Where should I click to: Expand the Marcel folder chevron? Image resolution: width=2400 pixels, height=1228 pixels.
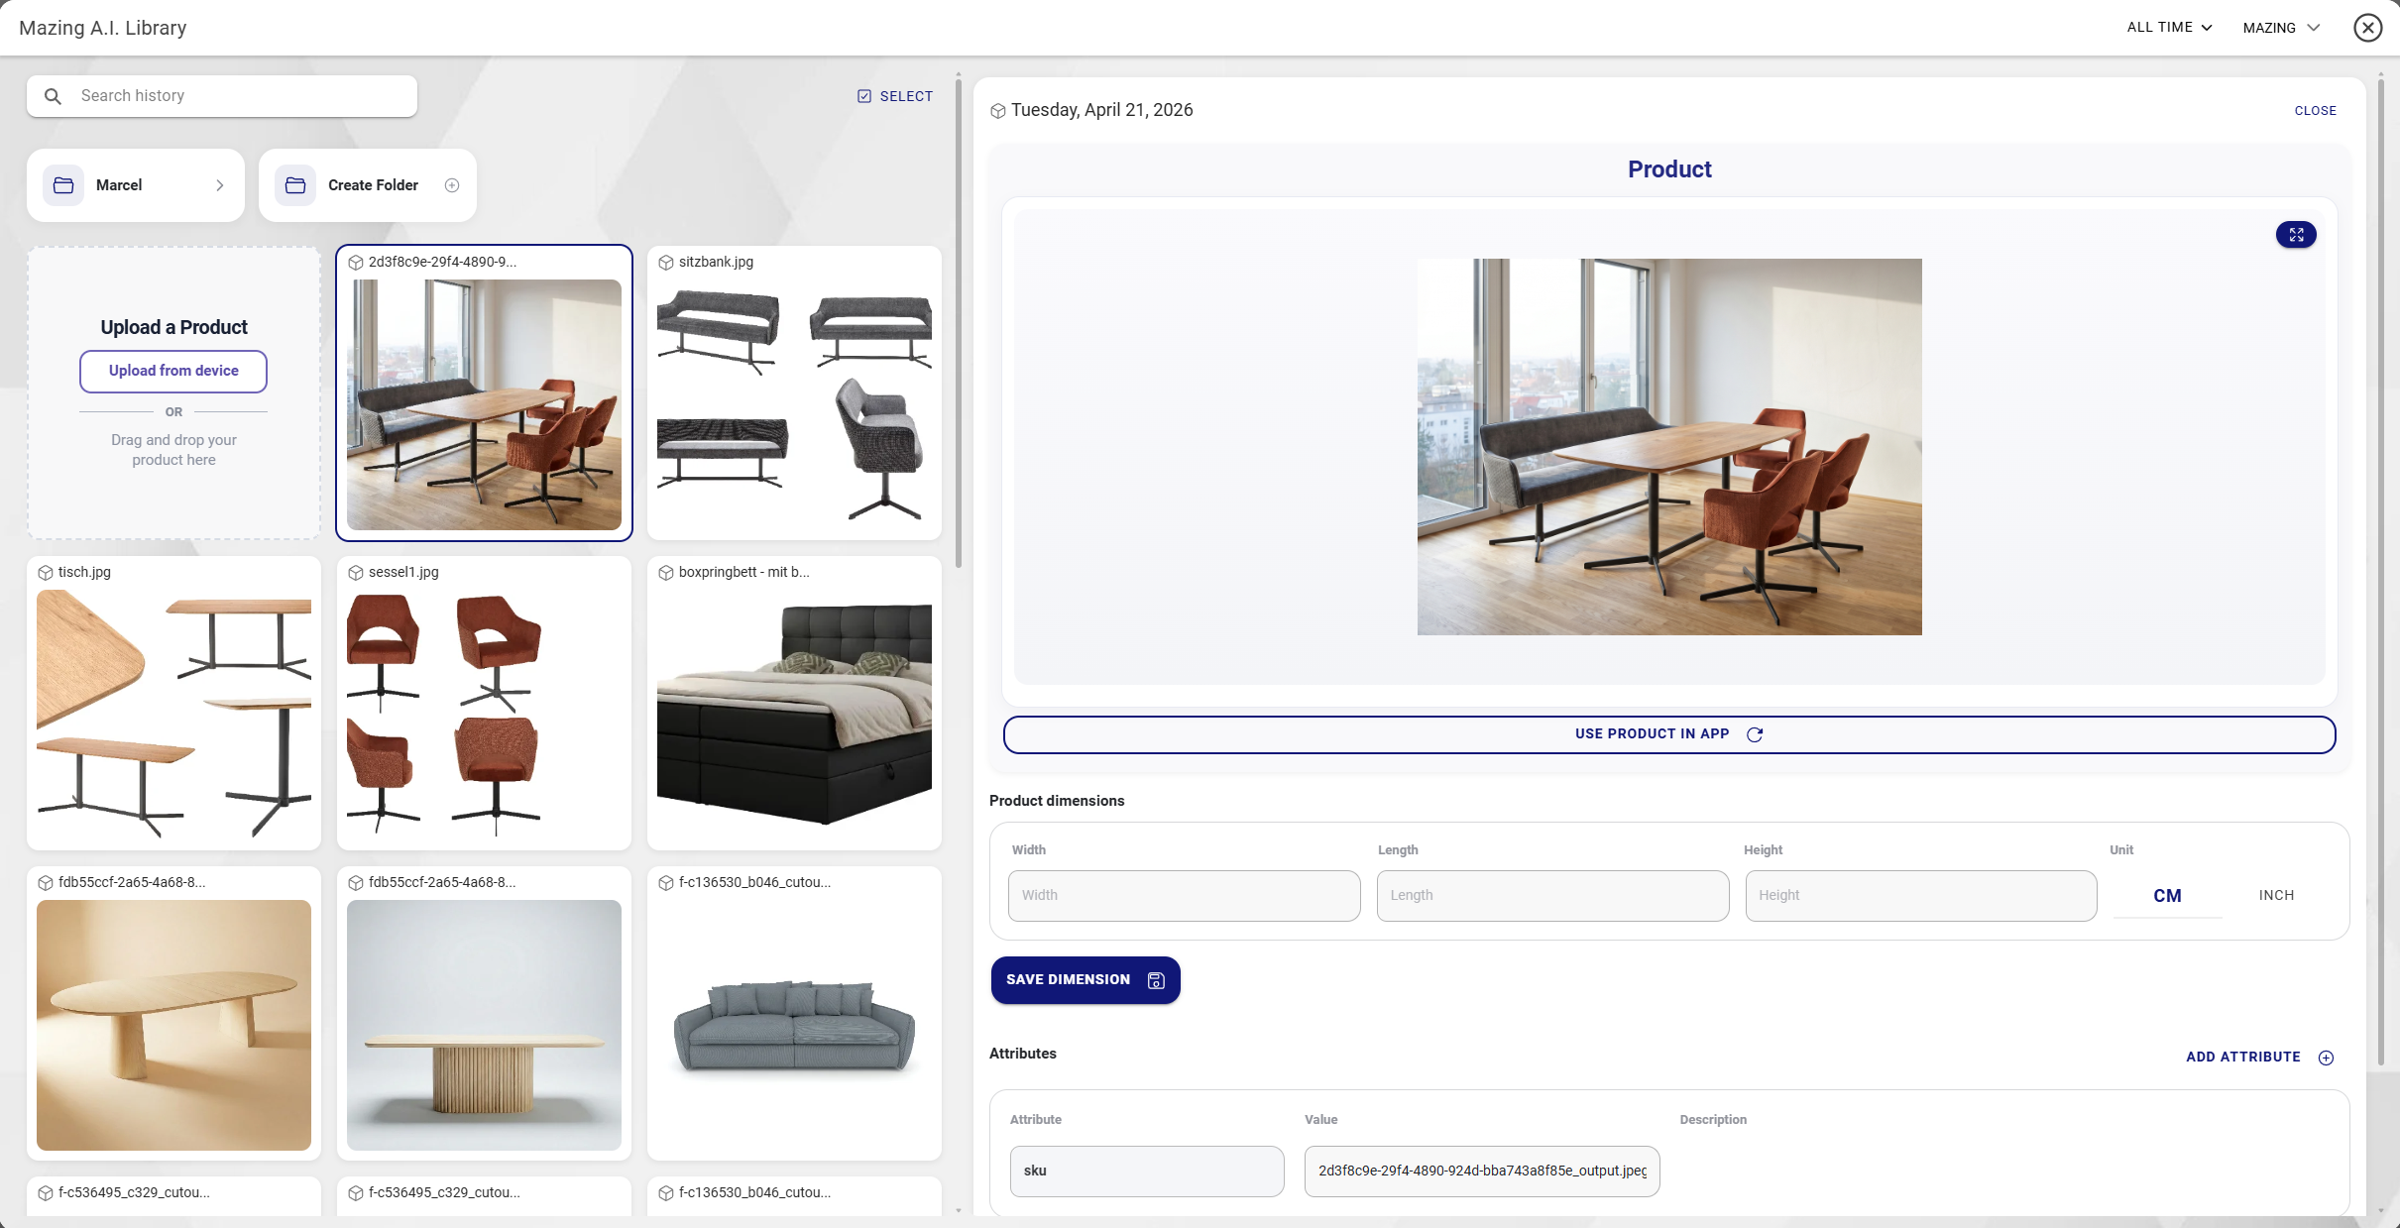click(220, 185)
